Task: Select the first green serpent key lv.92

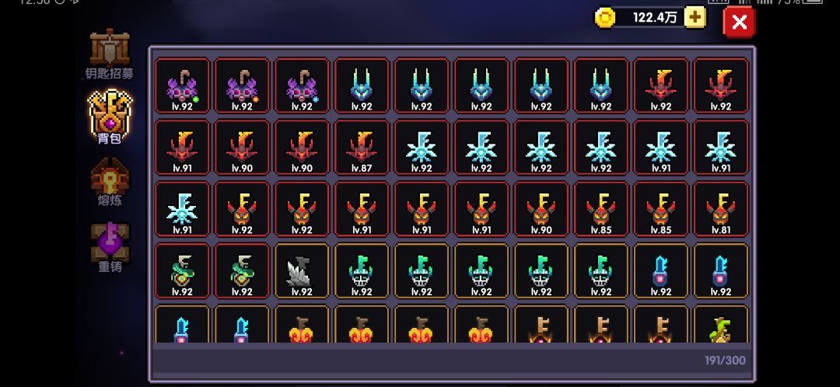Action: (182, 271)
